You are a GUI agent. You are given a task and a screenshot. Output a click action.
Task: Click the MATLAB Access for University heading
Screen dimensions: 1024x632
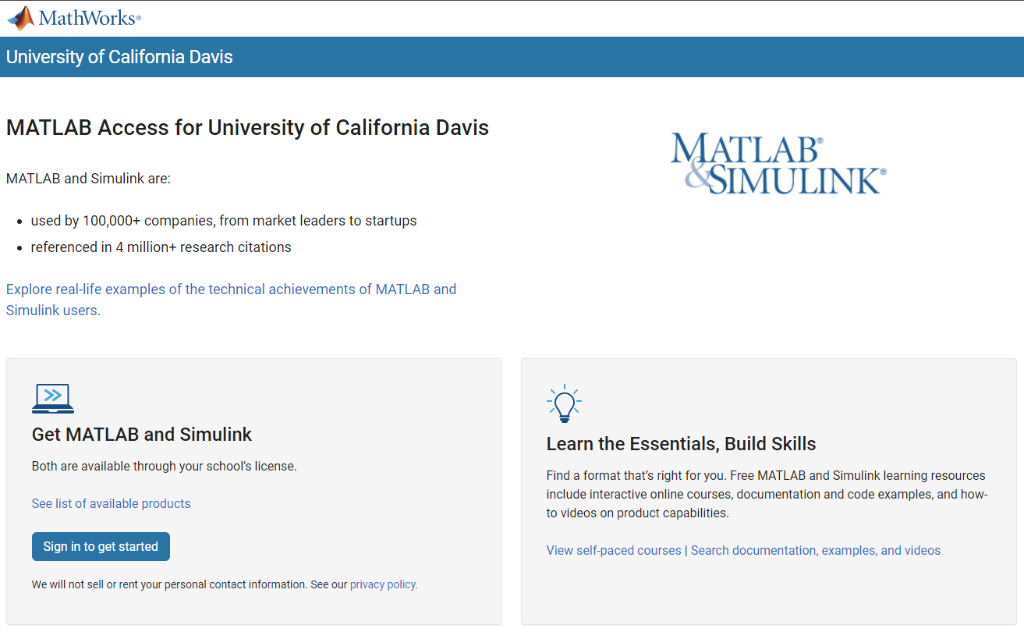(x=247, y=127)
